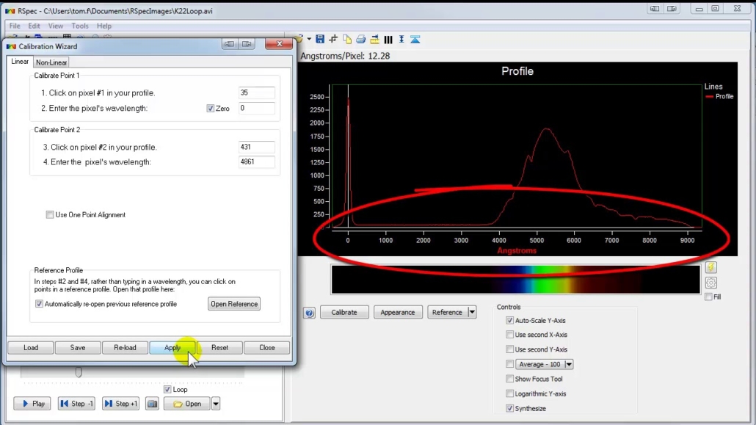Click the blue help question mark icon
The image size is (756, 425).
coord(310,313)
